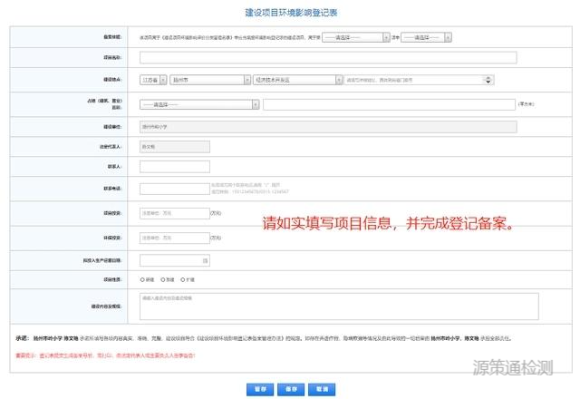Select the 新建 radio button
Screen dimensions: 580x399
pyautogui.click(x=143, y=280)
